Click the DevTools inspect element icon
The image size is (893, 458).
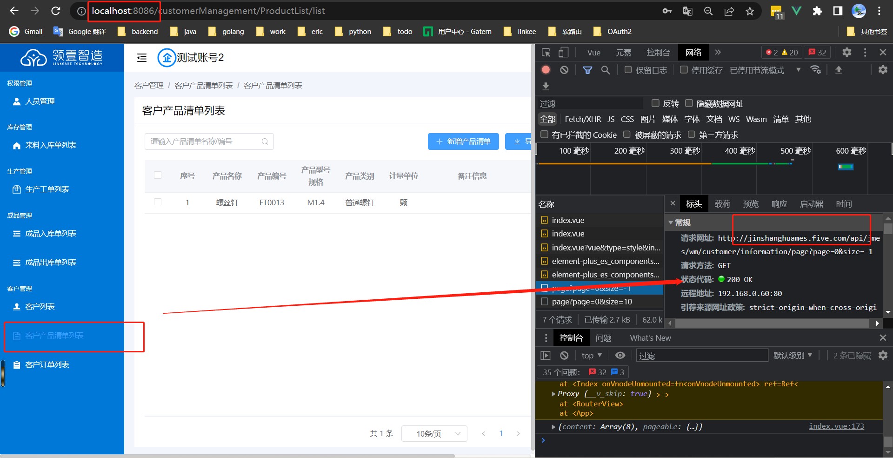tap(546, 53)
